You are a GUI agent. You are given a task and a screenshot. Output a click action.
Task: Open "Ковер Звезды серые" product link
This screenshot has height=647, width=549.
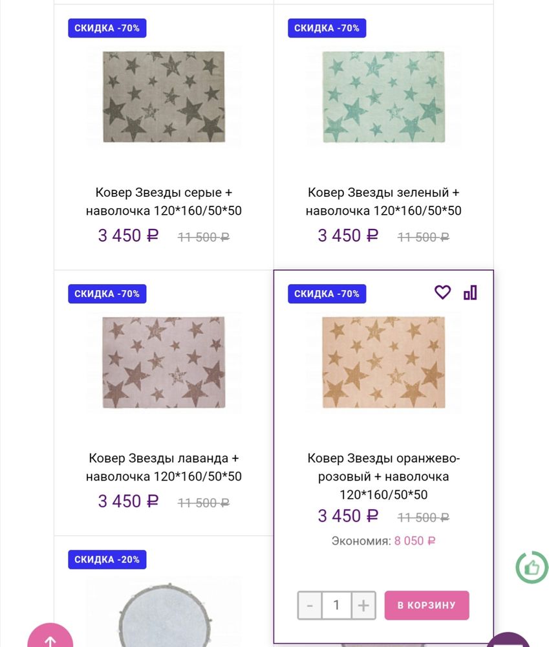[164, 202]
